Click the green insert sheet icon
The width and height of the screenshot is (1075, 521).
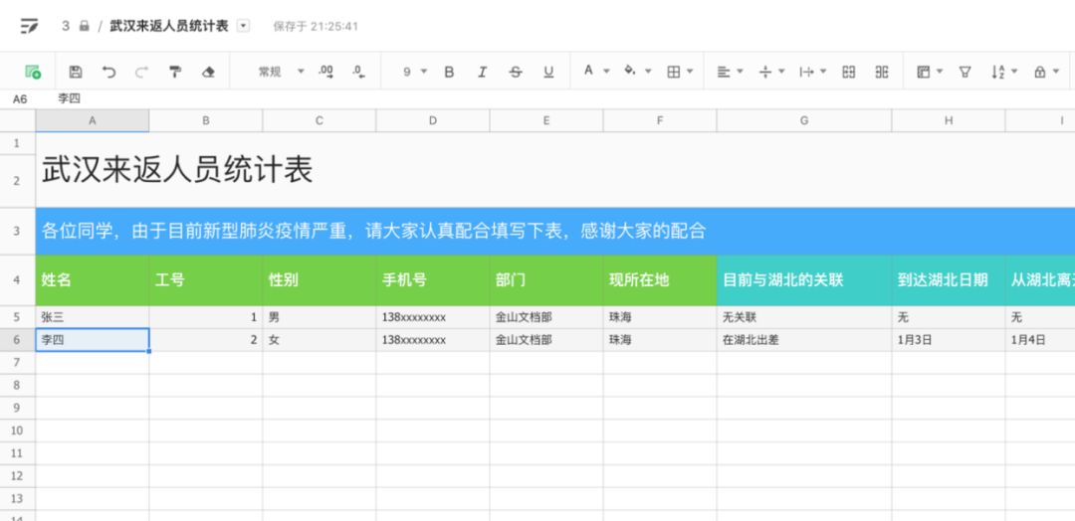(x=32, y=72)
